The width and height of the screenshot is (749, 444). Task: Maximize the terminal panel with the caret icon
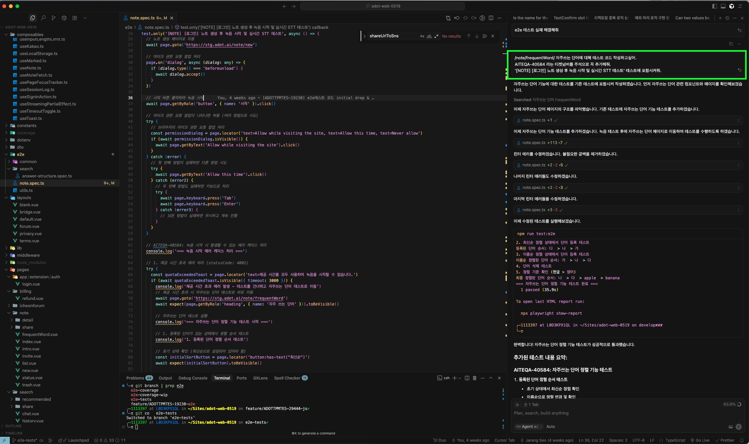(491, 378)
